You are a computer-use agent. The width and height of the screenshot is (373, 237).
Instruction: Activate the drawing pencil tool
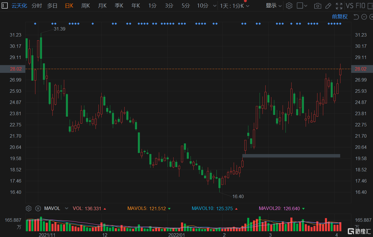pyautogui.click(x=328, y=6)
